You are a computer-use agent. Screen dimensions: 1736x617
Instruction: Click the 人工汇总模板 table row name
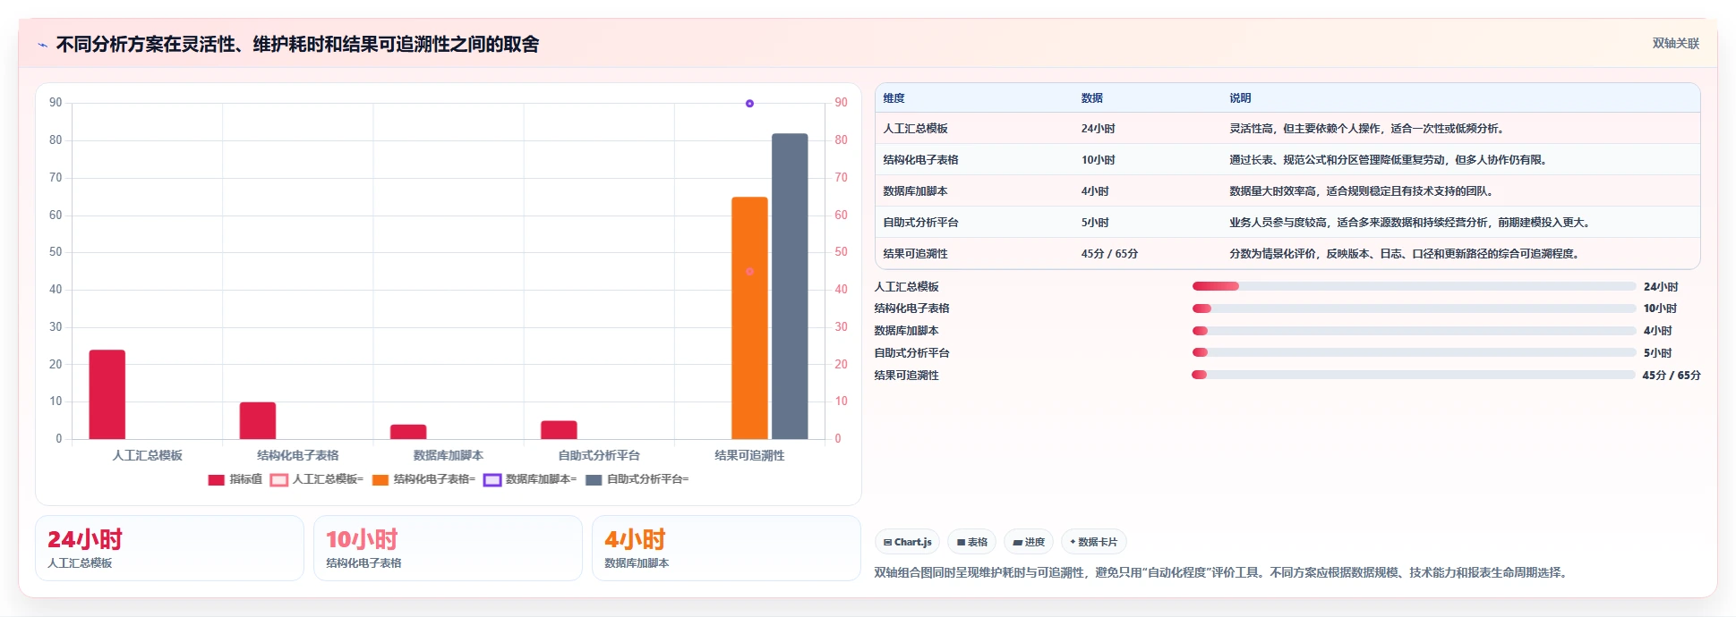click(915, 129)
